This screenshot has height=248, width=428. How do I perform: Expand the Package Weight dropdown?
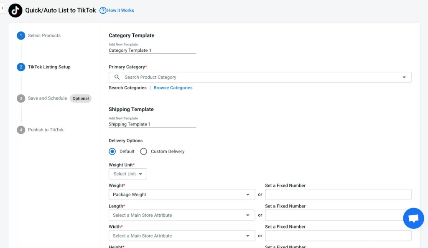[x=182, y=195]
